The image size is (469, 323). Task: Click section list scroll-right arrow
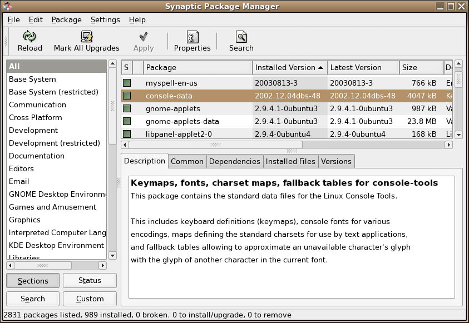(x=102, y=265)
